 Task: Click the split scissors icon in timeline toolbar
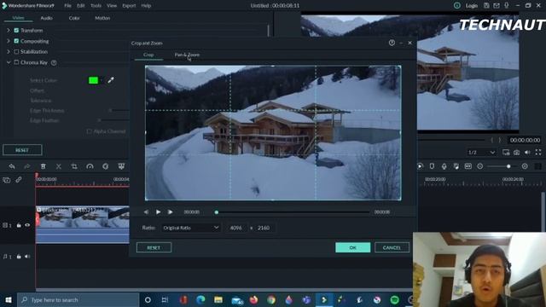[59, 166]
